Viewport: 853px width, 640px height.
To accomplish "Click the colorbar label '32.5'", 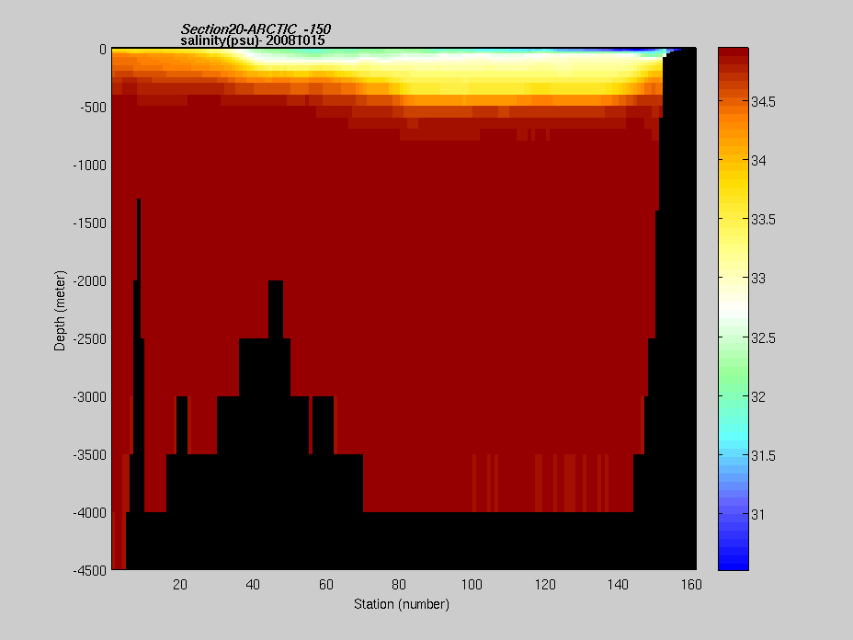I will [x=763, y=338].
